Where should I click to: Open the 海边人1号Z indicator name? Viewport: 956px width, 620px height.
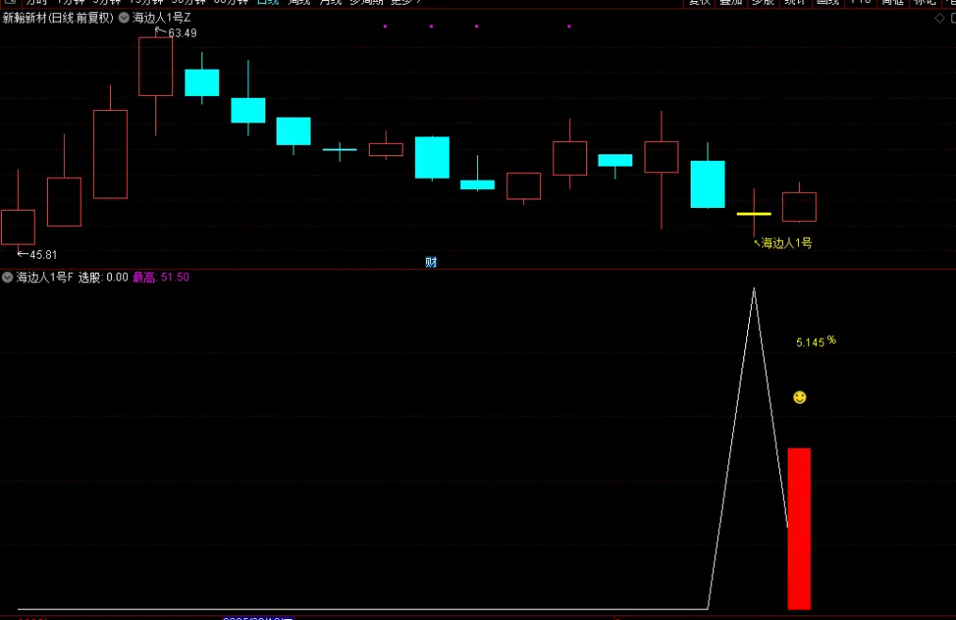162,18
